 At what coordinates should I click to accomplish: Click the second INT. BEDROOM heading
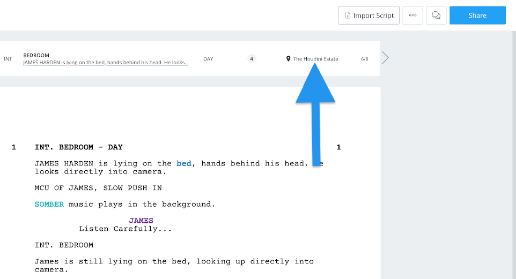pos(64,245)
